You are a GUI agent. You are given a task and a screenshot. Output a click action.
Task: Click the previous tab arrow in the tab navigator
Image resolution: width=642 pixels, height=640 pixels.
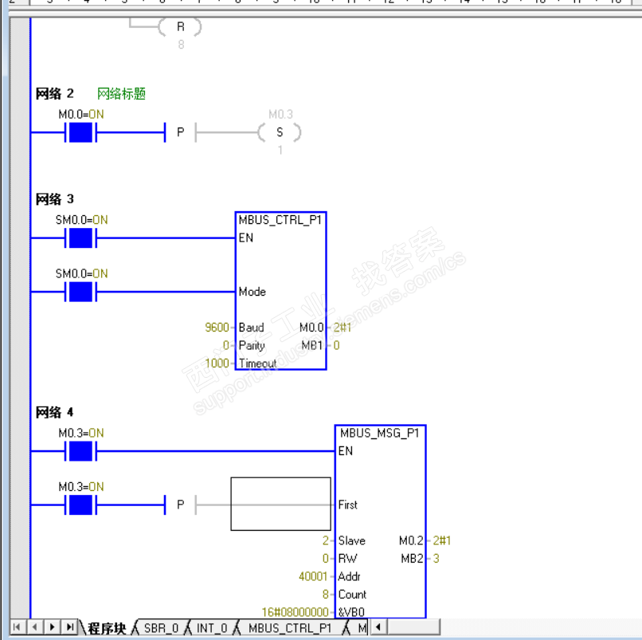35,627
